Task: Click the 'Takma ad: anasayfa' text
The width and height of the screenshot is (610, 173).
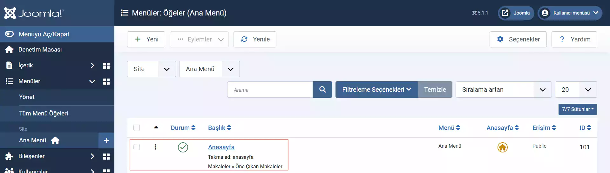Action: (x=231, y=157)
